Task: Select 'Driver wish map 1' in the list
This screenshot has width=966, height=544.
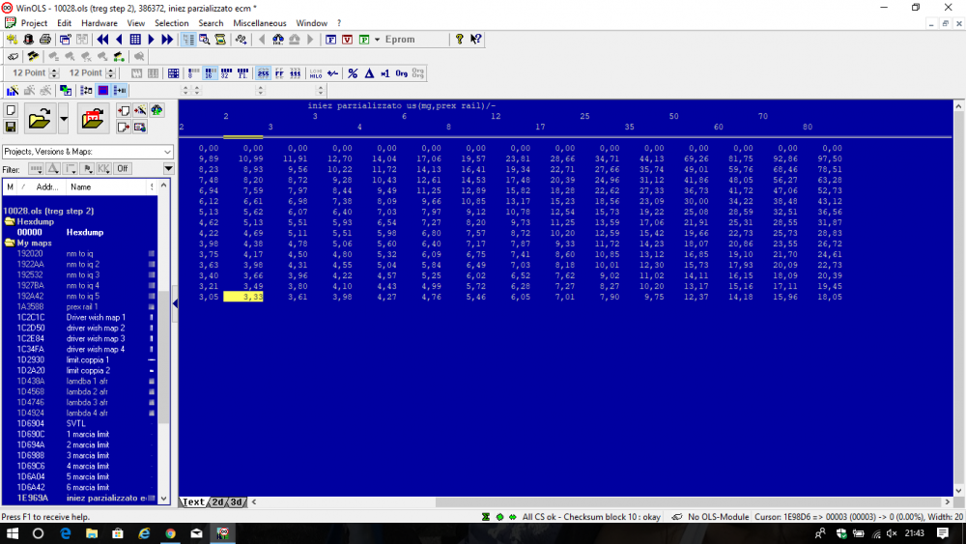Action: [96, 317]
